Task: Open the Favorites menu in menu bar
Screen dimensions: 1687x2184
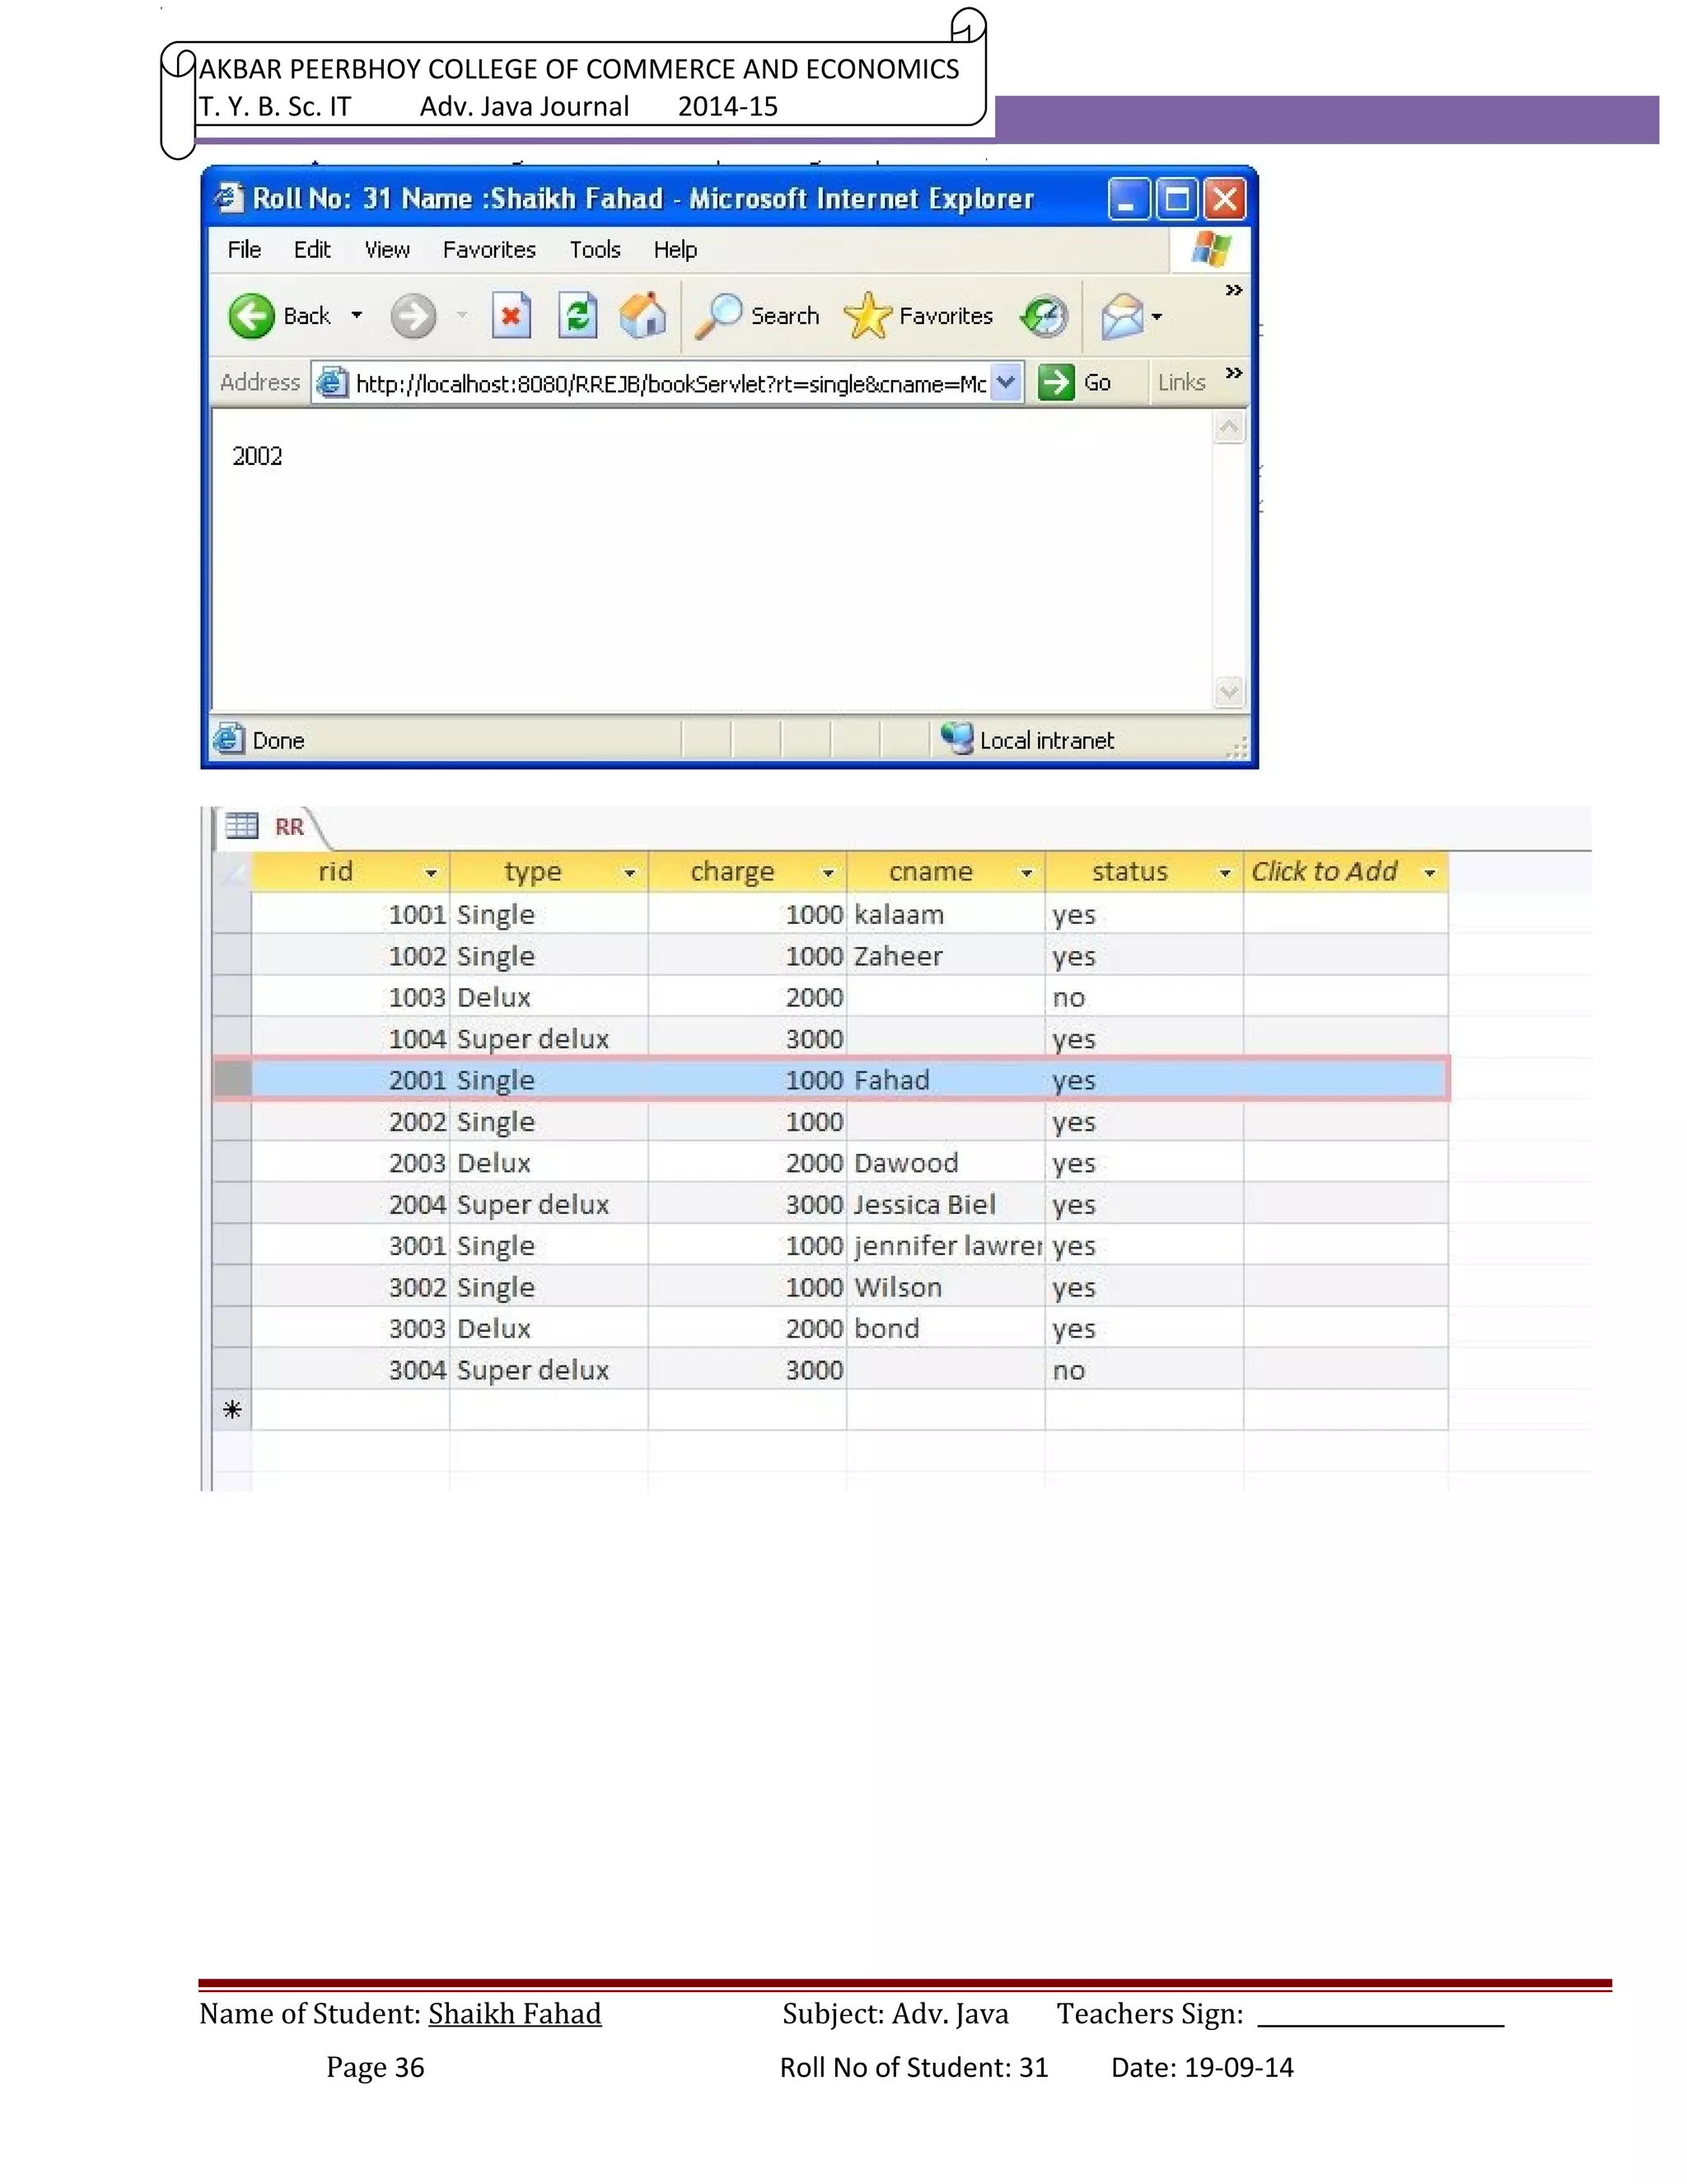Action: tap(488, 250)
